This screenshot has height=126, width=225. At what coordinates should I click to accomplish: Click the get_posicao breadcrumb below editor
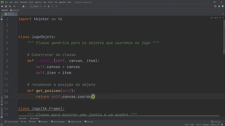point(34,118)
